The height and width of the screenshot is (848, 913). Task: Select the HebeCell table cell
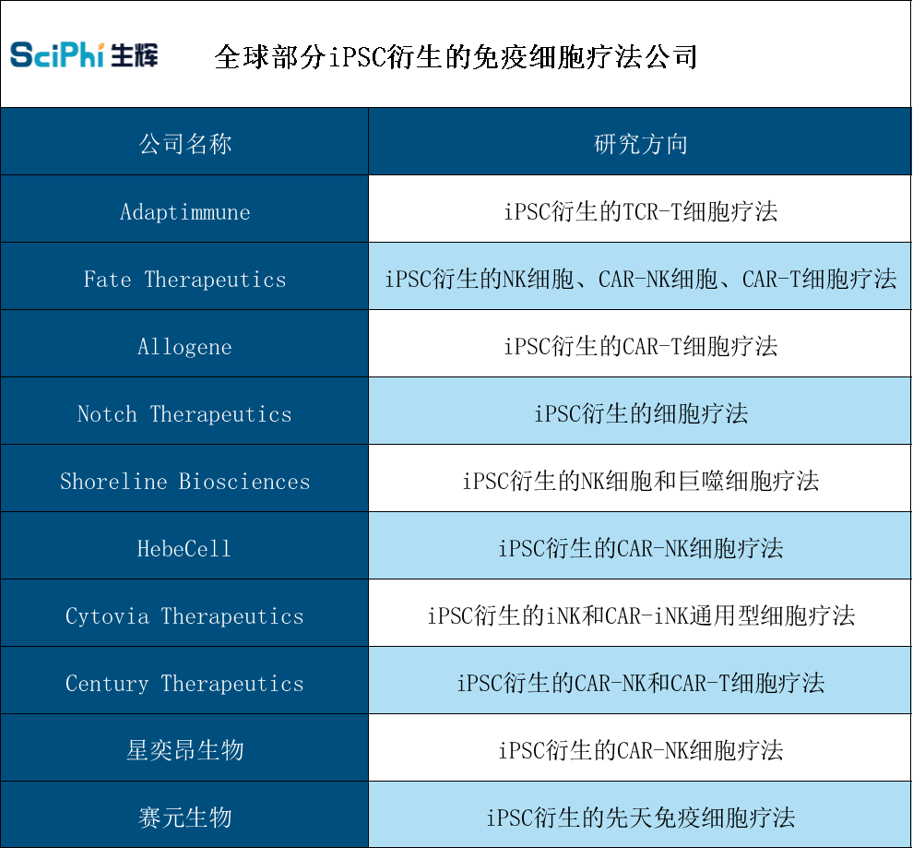pyautogui.click(x=184, y=546)
